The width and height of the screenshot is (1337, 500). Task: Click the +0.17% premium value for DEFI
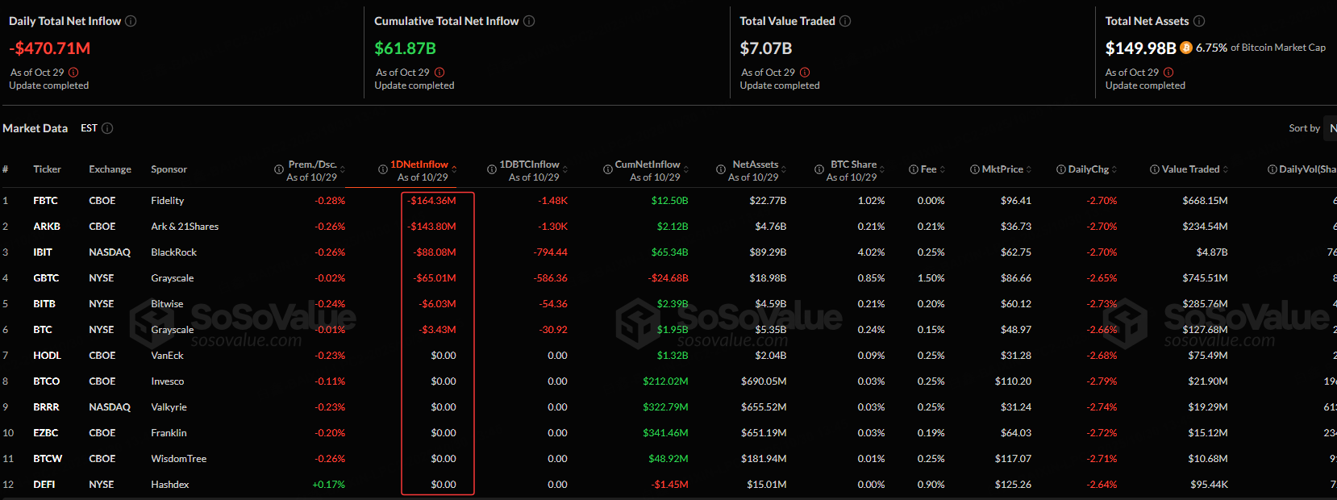(x=329, y=485)
